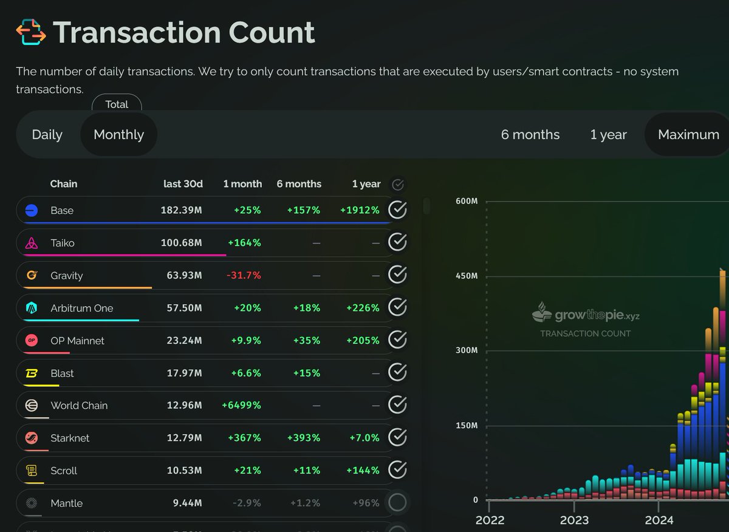Click Arbitrum One's 57.50M value
This screenshot has width=729, height=532.
(185, 308)
